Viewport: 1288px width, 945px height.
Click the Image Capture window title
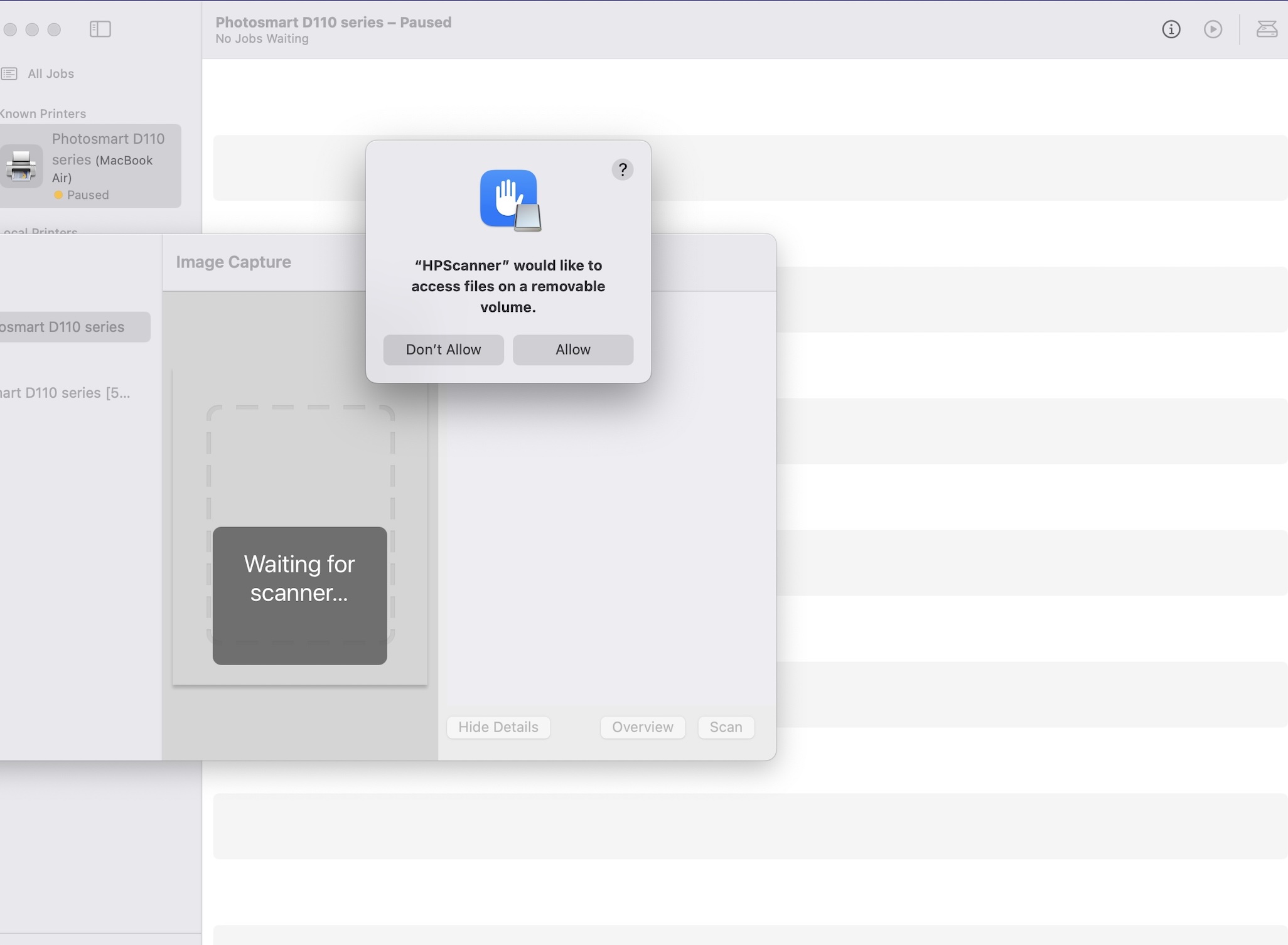(x=233, y=262)
